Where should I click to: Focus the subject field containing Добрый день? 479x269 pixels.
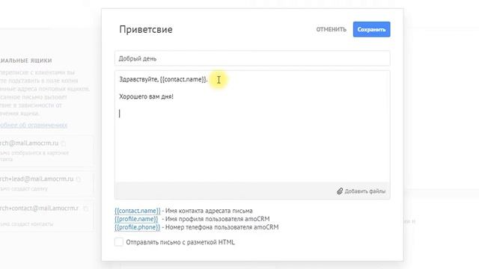(x=252, y=58)
